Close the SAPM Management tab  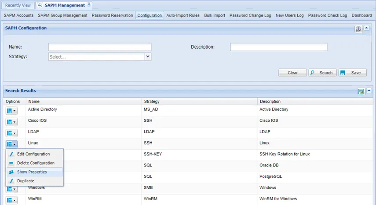[x=89, y=4]
